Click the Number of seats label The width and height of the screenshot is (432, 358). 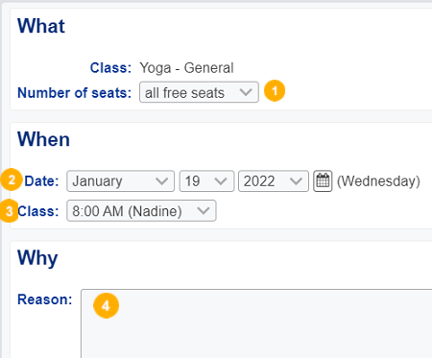pyautogui.click(x=74, y=93)
